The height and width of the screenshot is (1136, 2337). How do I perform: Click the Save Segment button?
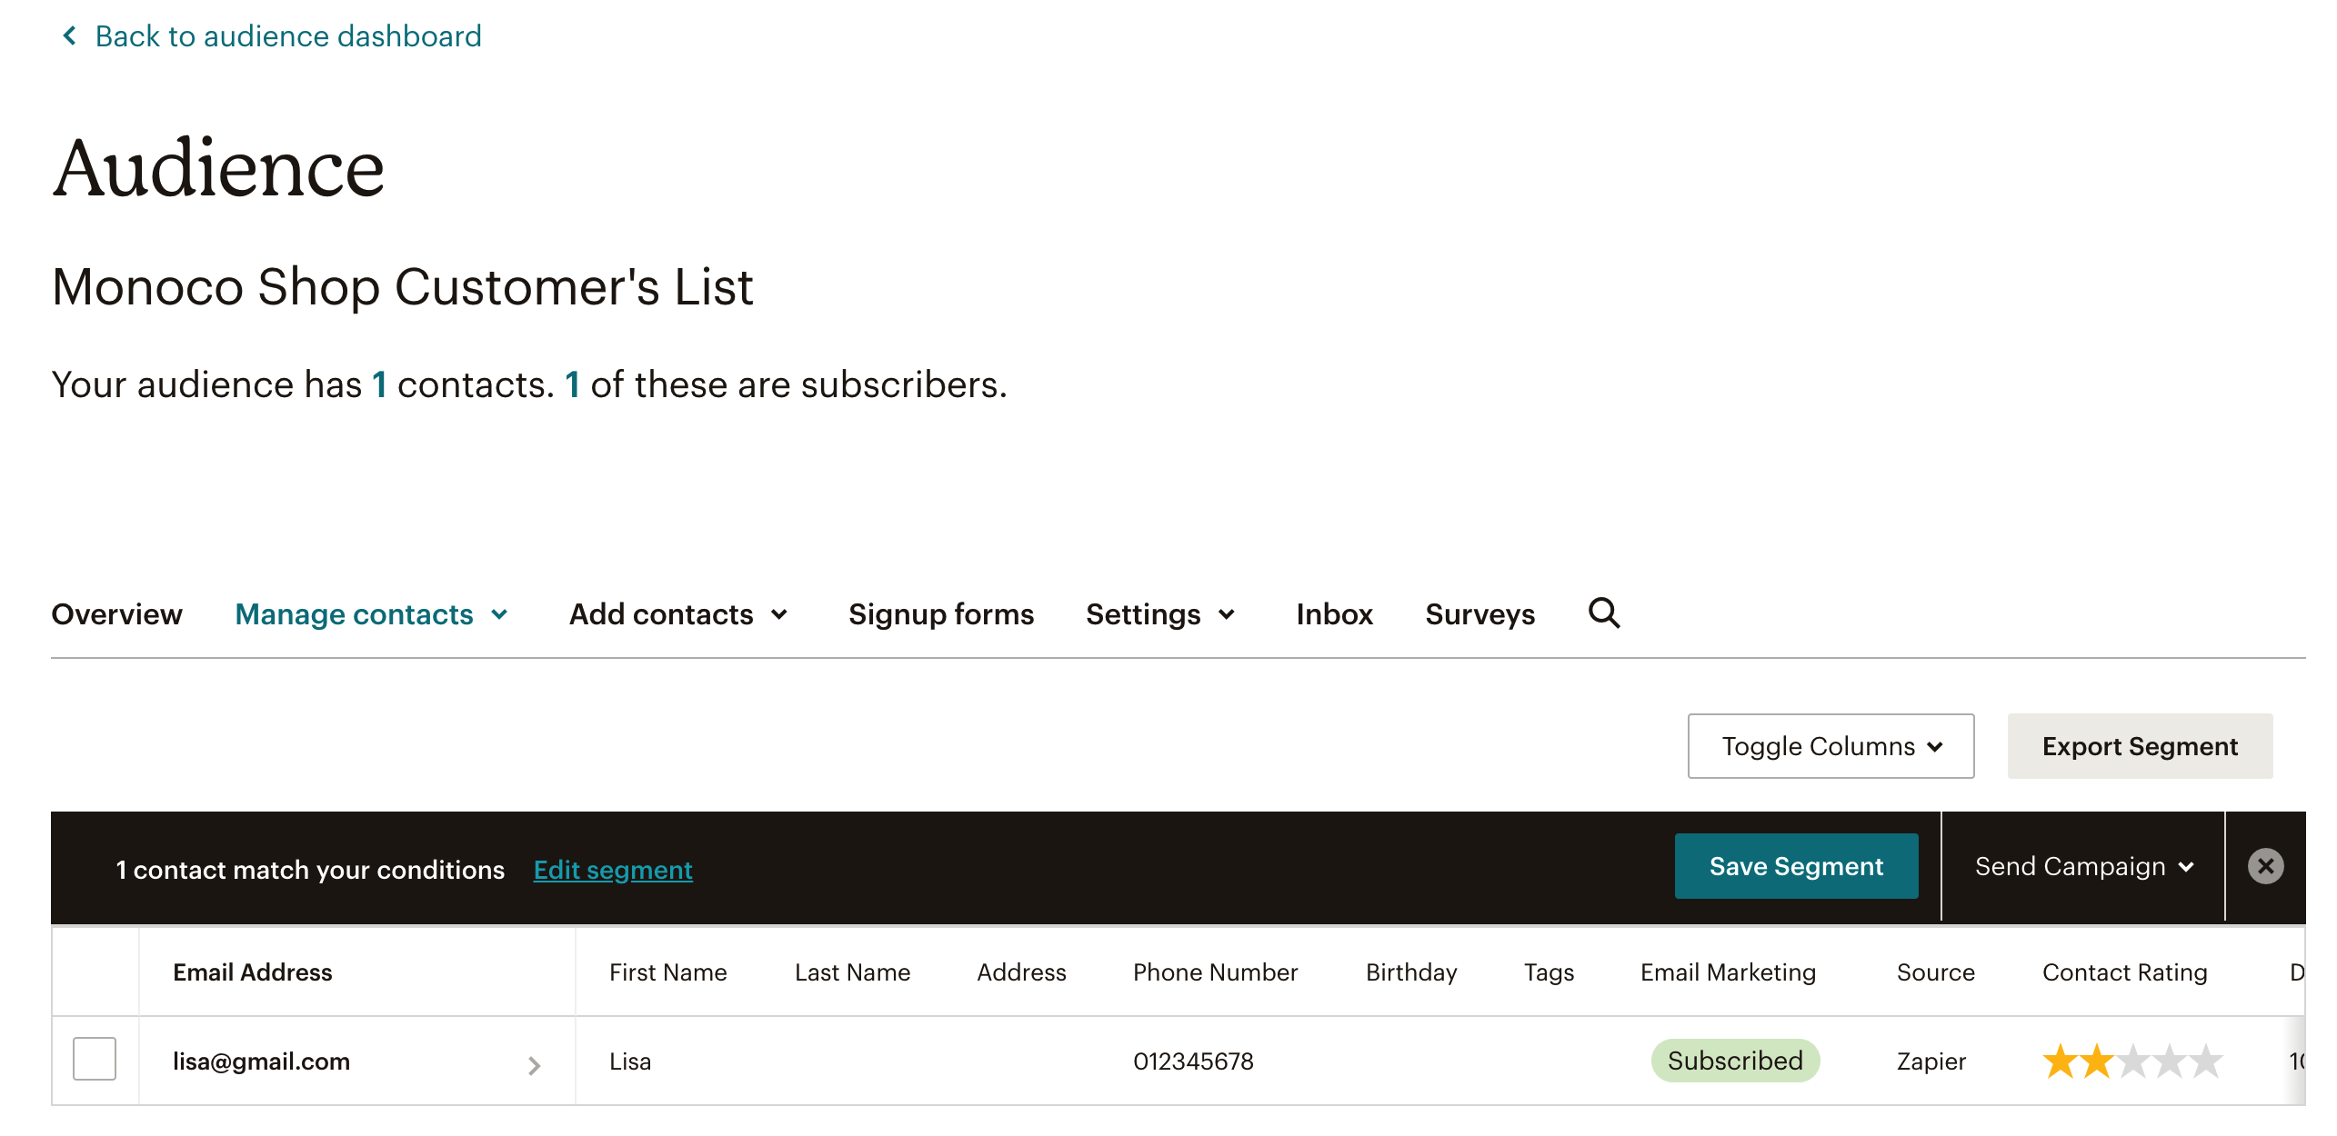[1796, 866]
